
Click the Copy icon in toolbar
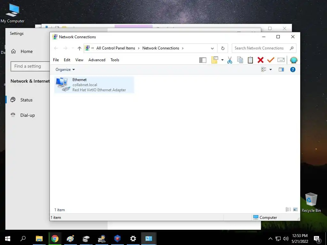(x=240, y=60)
